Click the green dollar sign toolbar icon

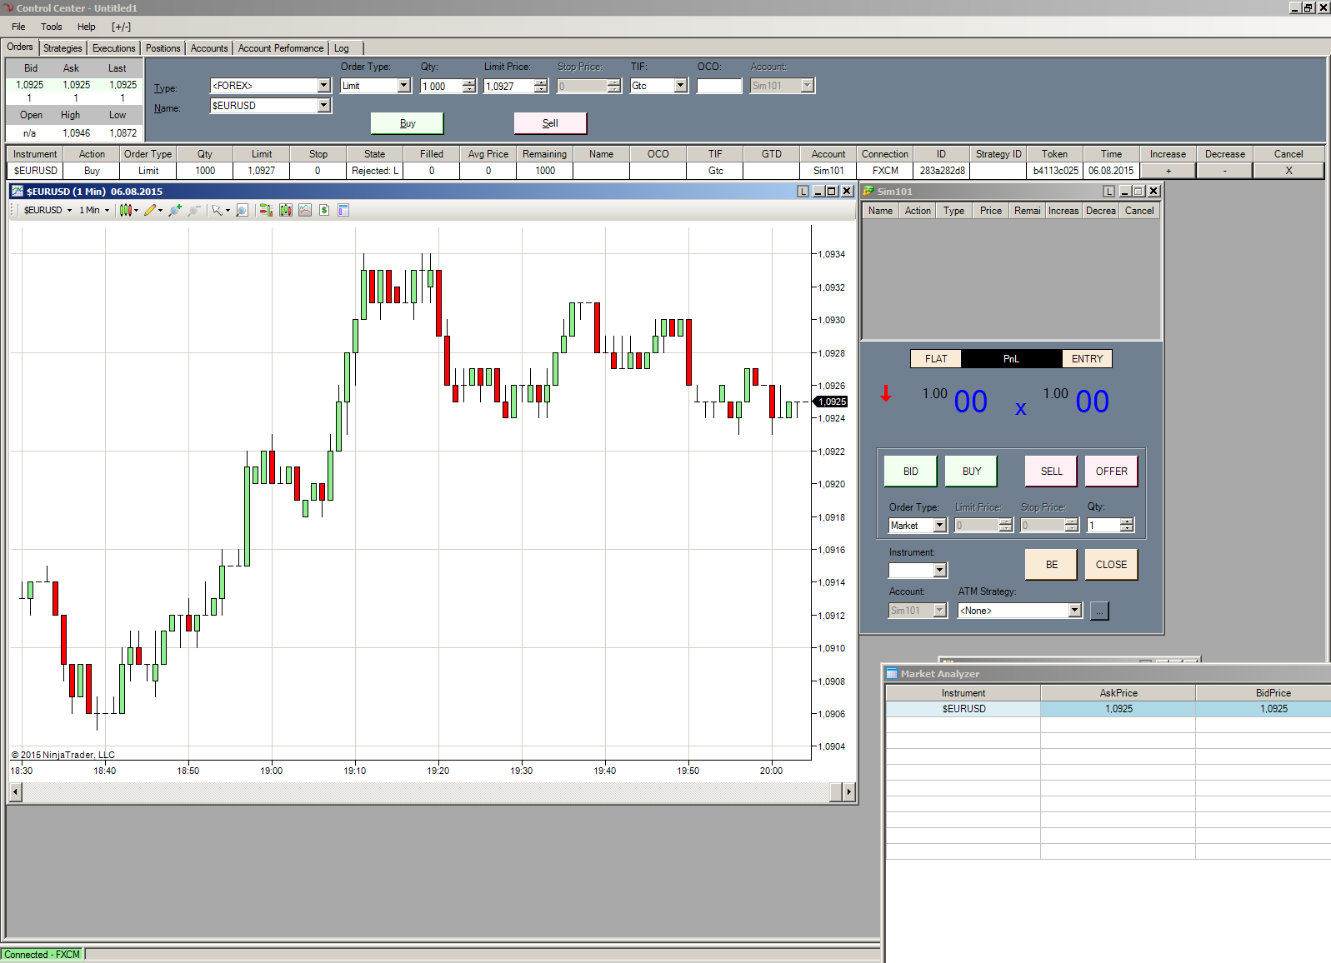324,211
